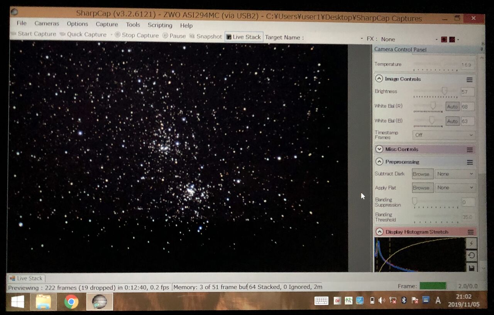Open the Target Name dropdown arrow

362,39
